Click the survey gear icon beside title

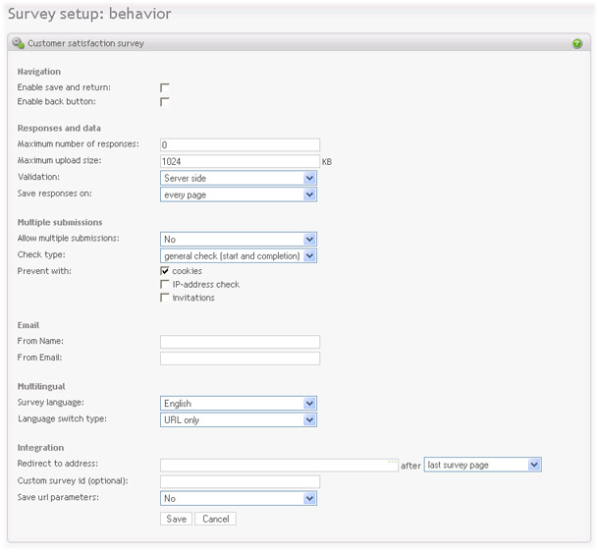click(x=18, y=43)
